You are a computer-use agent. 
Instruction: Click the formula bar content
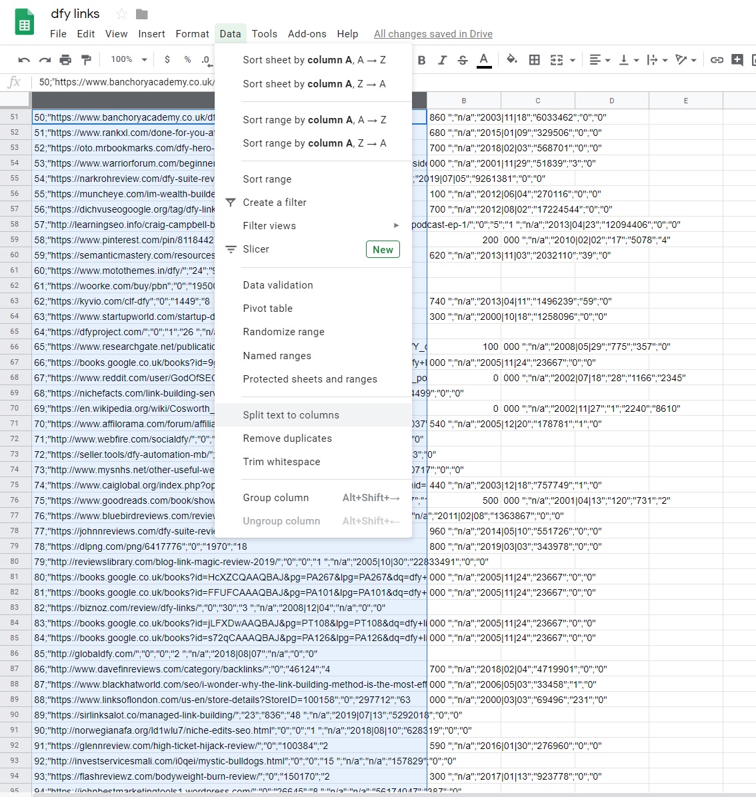(126, 82)
